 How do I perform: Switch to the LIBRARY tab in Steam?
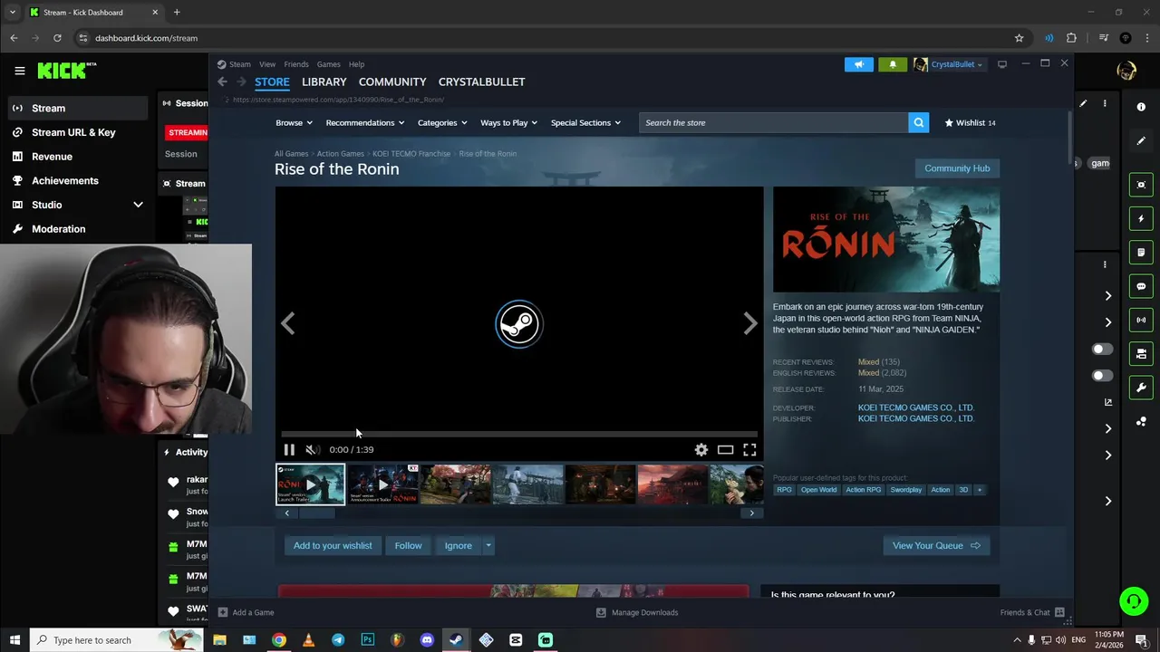pyautogui.click(x=324, y=81)
